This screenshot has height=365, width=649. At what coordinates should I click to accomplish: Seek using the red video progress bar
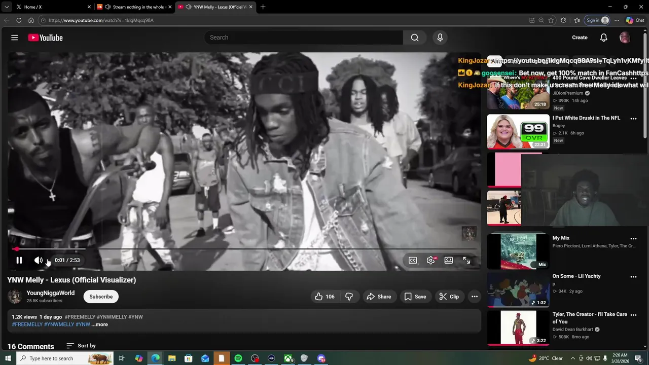(244, 249)
